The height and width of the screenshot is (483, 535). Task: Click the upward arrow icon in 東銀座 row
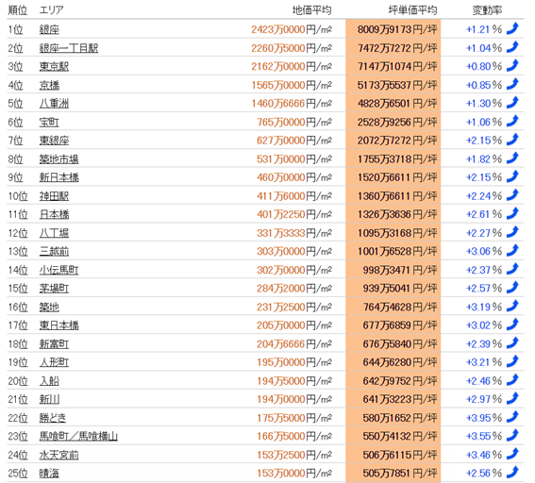point(512,140)
